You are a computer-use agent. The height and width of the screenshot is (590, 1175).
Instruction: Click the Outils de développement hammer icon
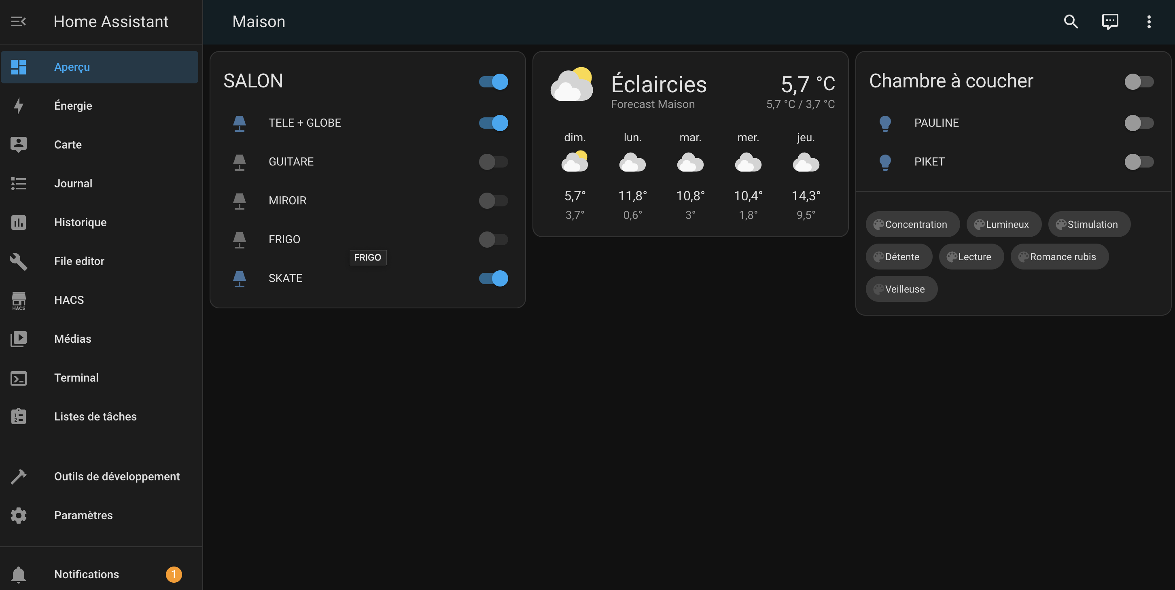click(x=18, y=476)
